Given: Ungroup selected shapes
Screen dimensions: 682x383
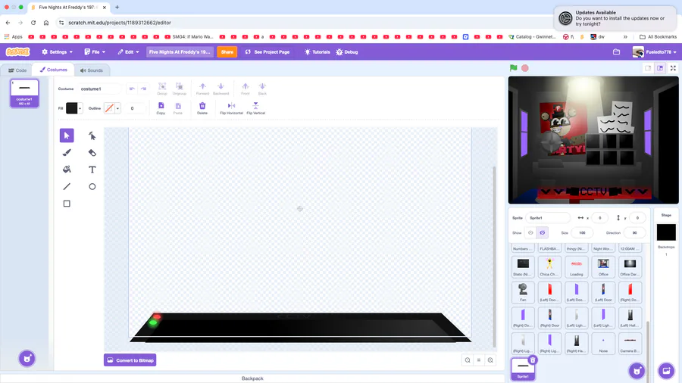Looking at the screenshot, I should pyautogui.click(x=179, y=89).
